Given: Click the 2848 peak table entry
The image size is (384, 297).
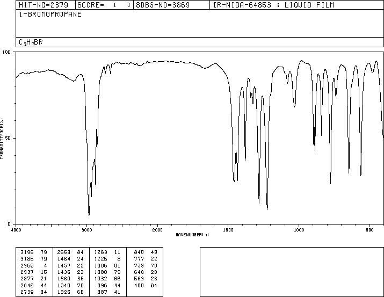Looking at the screenshot, I should coord(34,286).
